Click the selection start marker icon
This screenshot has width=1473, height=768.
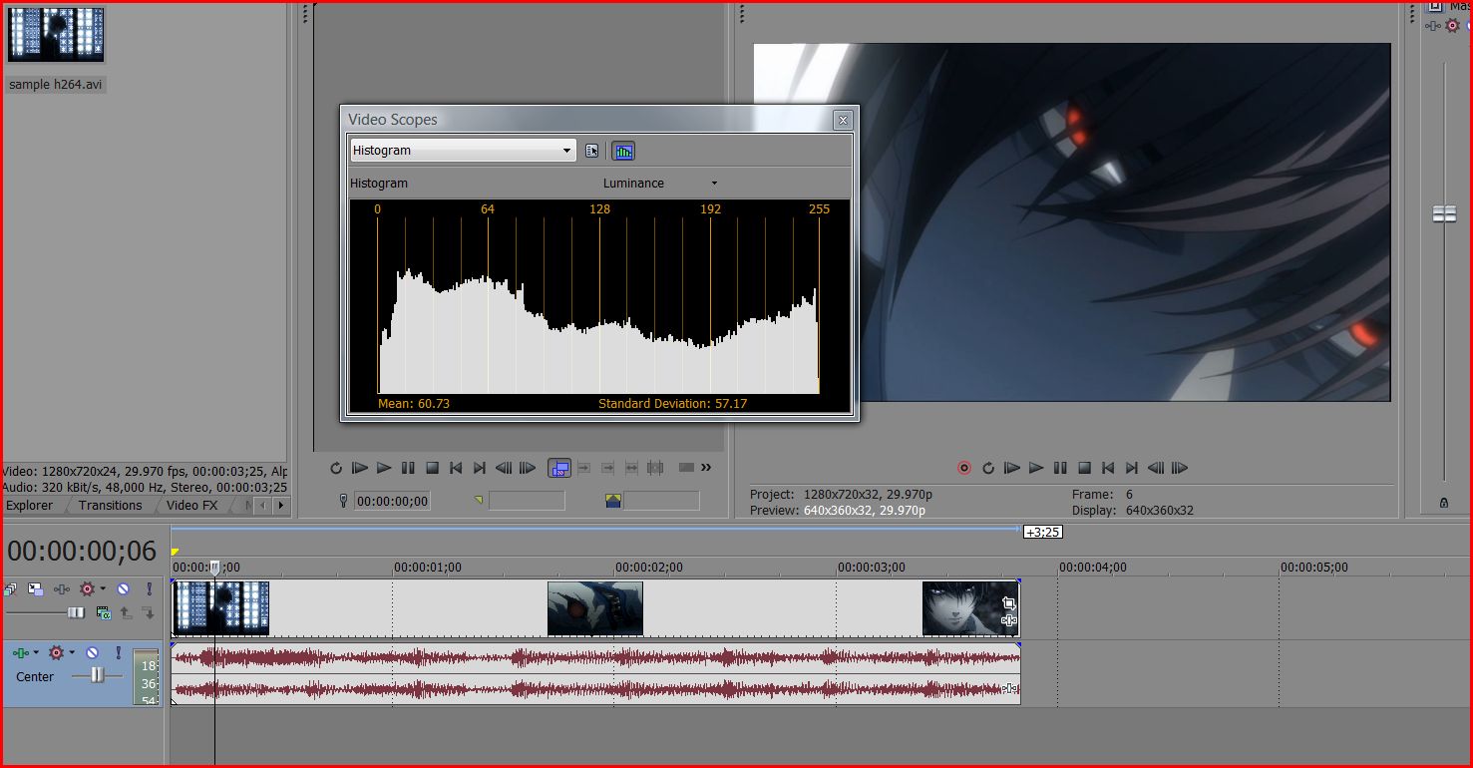coord(478,501)
